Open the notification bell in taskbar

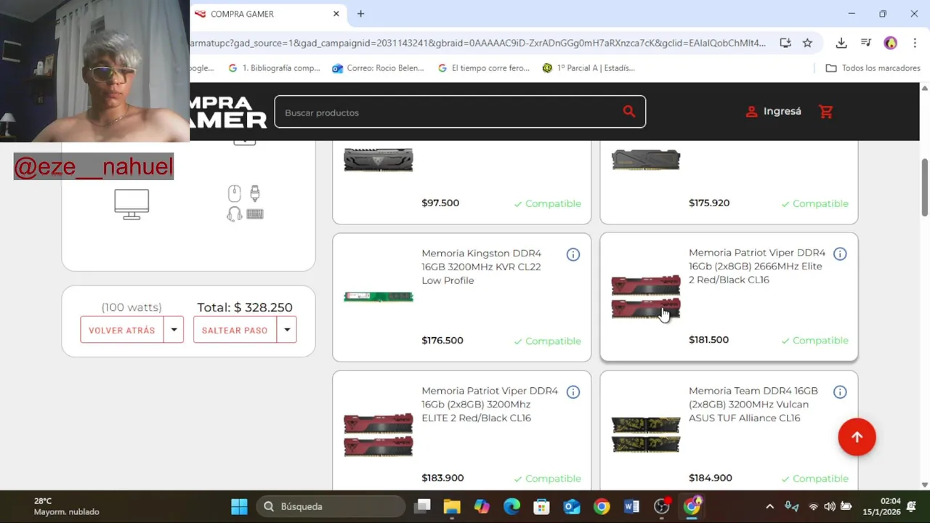pos(911,506)
